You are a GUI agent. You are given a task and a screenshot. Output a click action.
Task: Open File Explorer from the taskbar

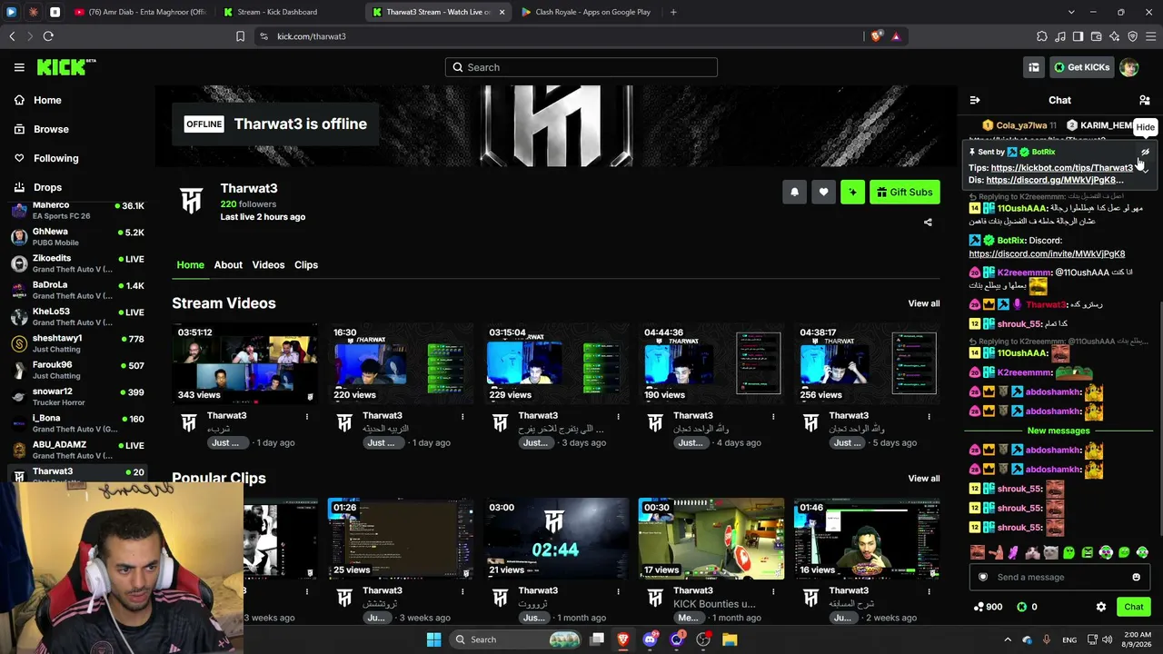(730, 639)
